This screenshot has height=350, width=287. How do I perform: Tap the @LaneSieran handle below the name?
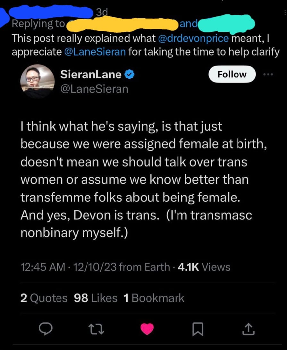click(x=94, y=89)
